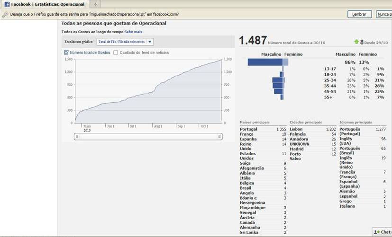Select the Lisbon city row
392x237 pixels.
pos(313,129)
